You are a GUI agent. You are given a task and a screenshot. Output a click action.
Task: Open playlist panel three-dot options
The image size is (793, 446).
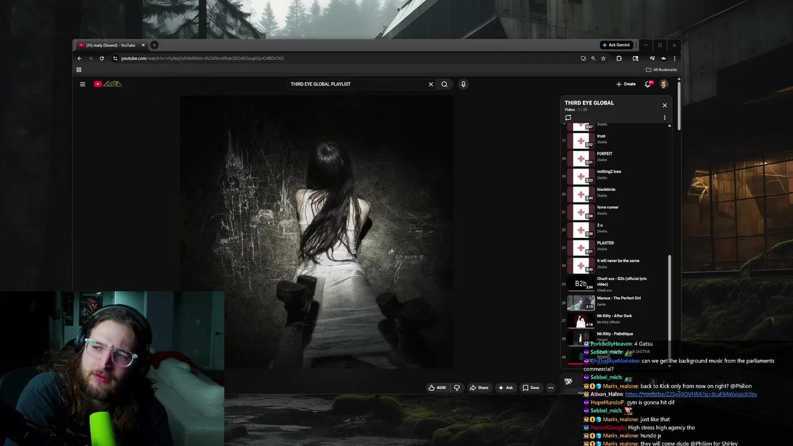point(665,118)
